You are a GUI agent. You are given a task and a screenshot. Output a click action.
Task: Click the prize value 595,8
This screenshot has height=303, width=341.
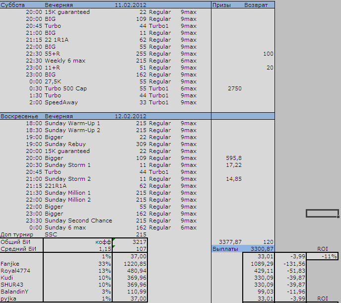(234, 158)
